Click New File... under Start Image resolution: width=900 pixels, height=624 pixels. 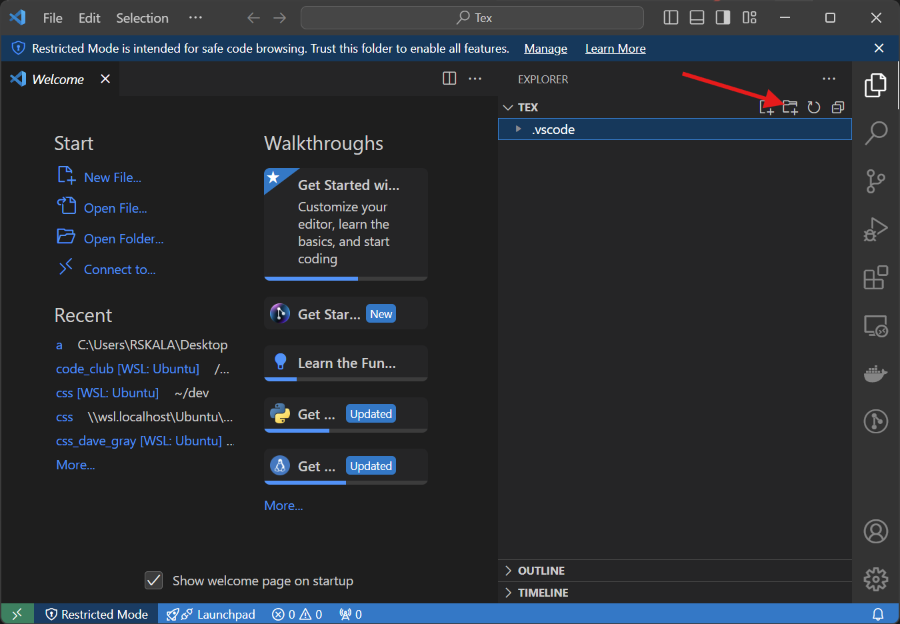click(112, 177)
